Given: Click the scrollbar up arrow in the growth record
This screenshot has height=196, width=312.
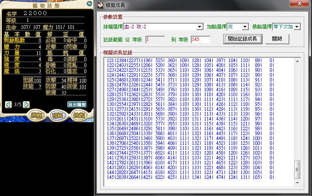Looking at the screenshot, I should pos(297,61).
